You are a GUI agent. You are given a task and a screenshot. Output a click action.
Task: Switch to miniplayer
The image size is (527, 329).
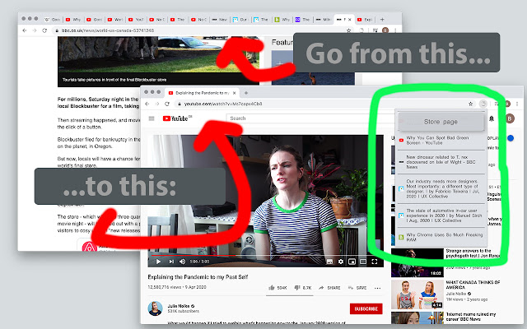tap(352, 262)
